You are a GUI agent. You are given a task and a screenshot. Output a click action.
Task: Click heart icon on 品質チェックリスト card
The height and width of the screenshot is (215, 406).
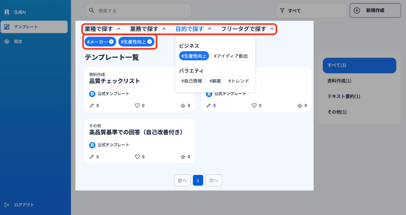point(138,106)
